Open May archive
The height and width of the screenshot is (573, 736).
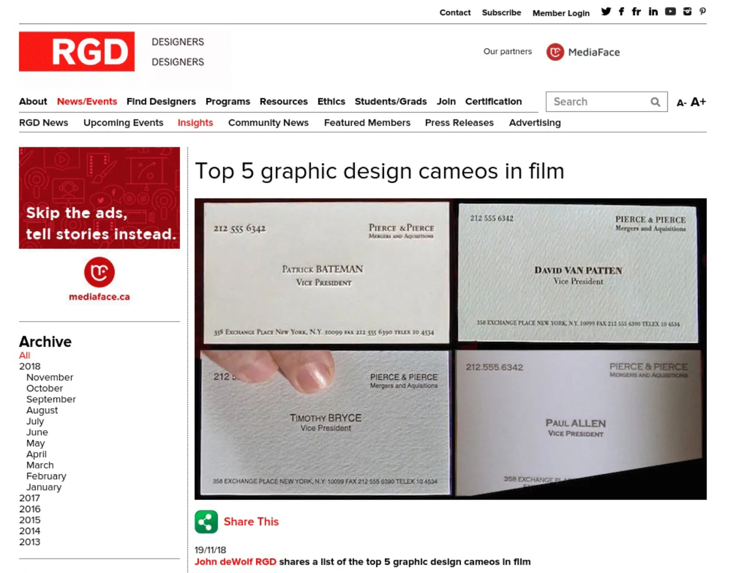coord(36,443)
